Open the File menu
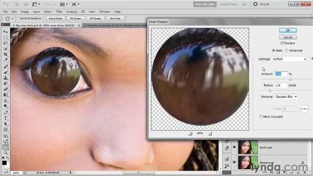The height and width of the screenshot is (176, 313). (5, 12)
